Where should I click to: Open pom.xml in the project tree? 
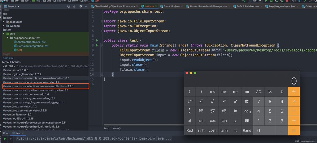coord(8,58)
